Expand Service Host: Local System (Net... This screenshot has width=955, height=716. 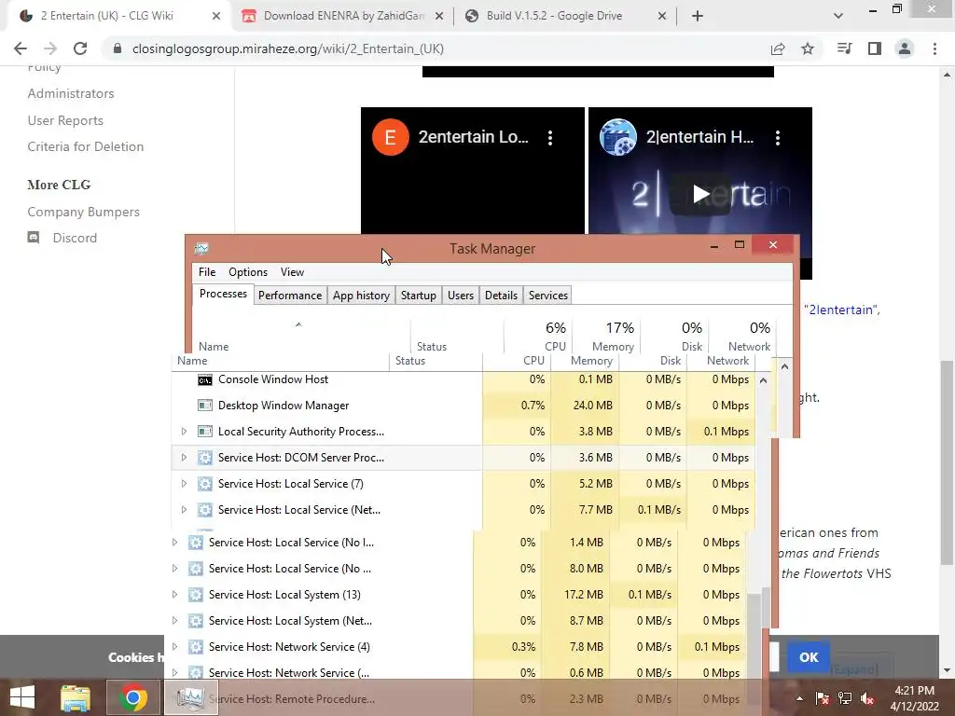tap(174, 620)
